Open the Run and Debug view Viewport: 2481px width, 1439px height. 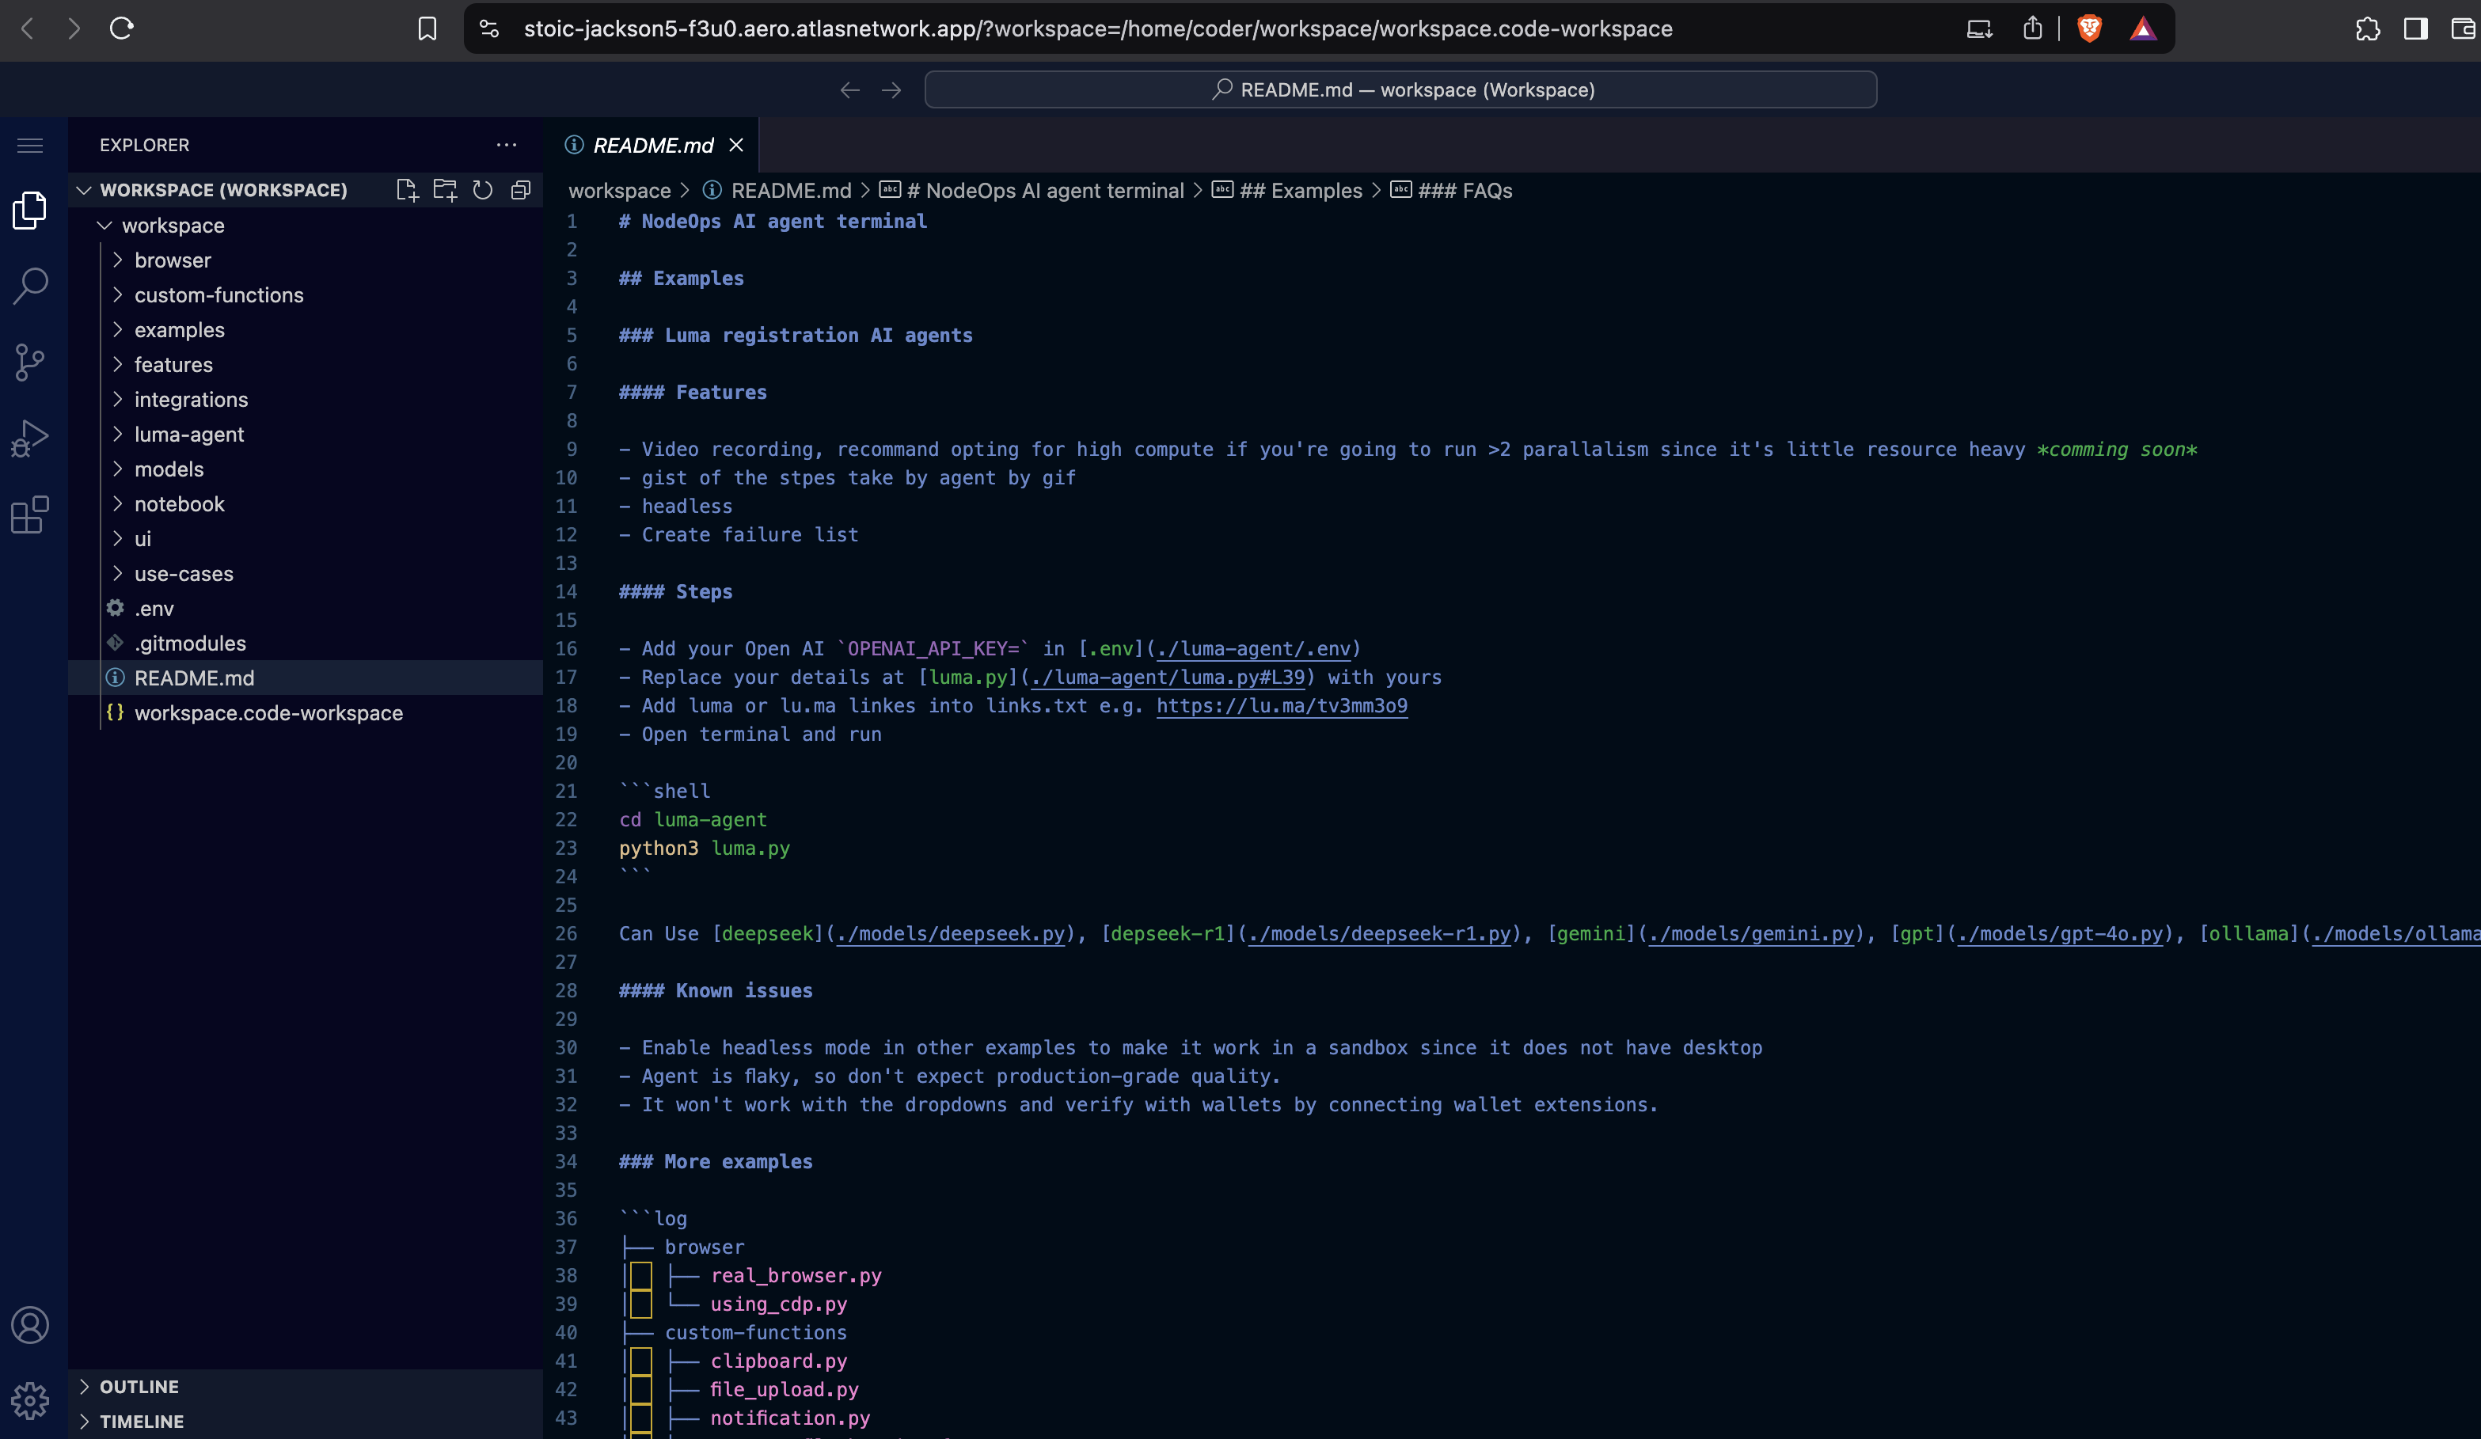(x=29, y=436)
